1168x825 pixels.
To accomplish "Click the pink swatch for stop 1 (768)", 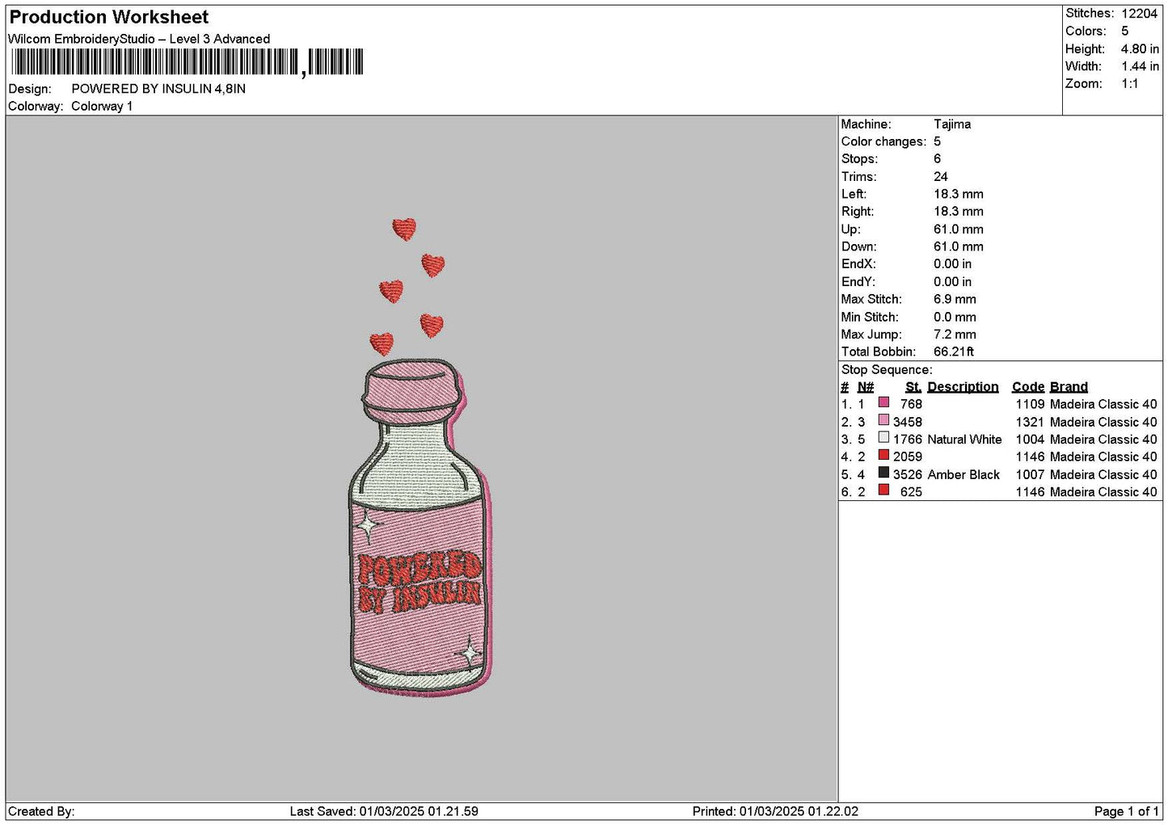I will pyautogui.click(x=883, y=402).
